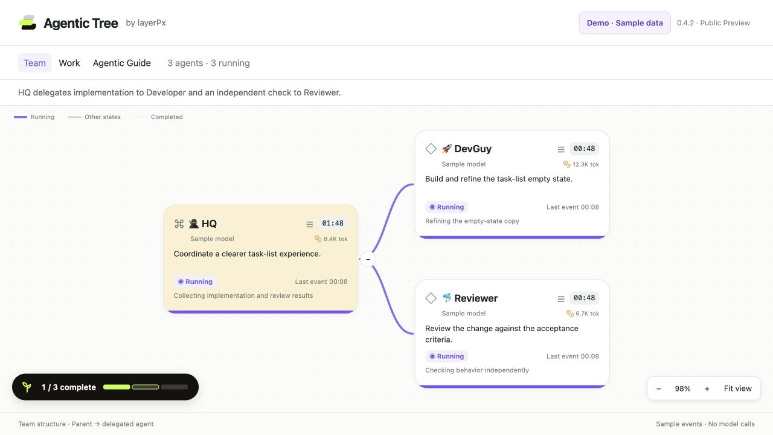Click the token coin icon on DevGuy card

point(567,164)
